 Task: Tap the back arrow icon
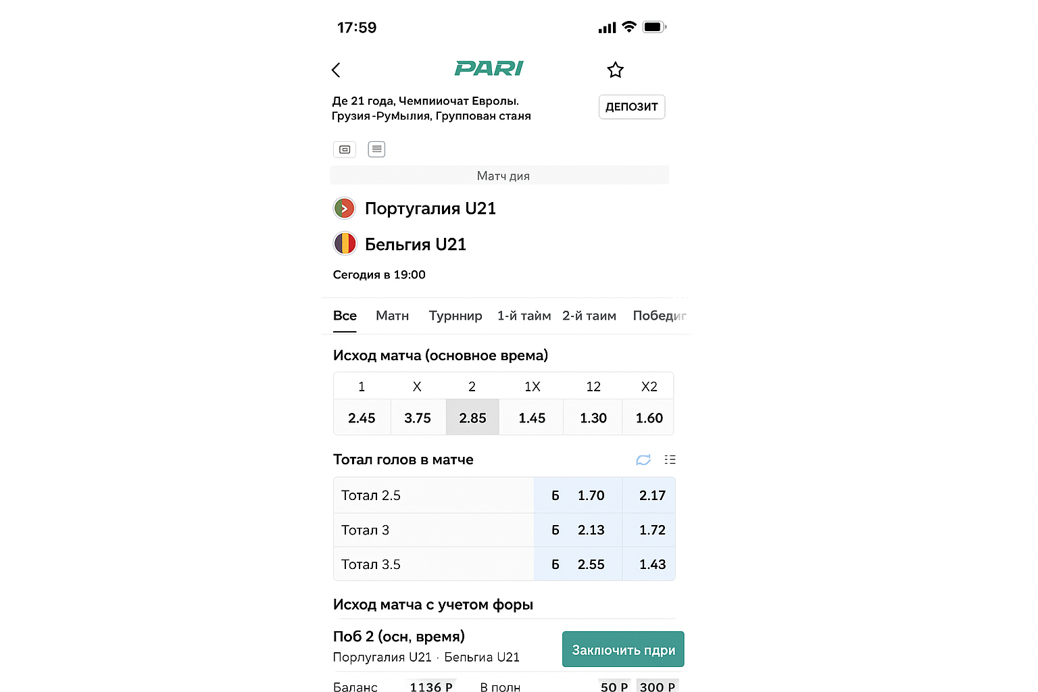pyautogui.click(x=336, y=70)
